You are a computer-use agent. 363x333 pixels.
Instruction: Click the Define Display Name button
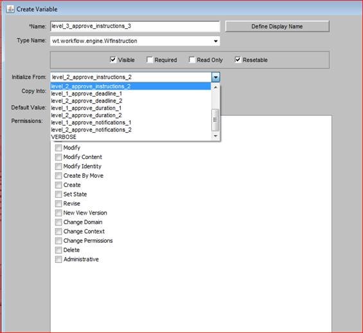277,26
